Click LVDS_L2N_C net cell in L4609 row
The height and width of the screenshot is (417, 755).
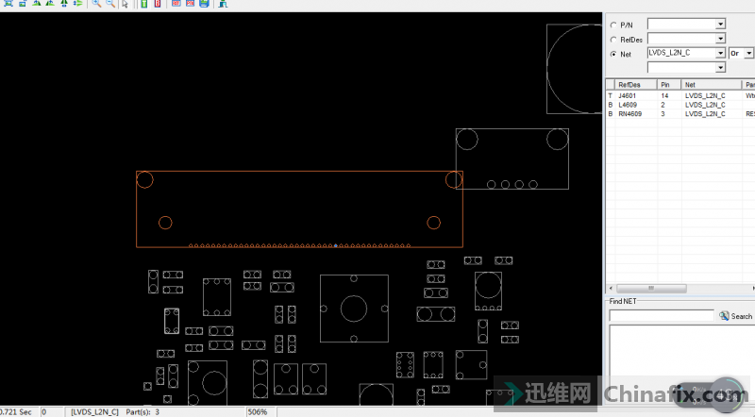tap(705, 105)
